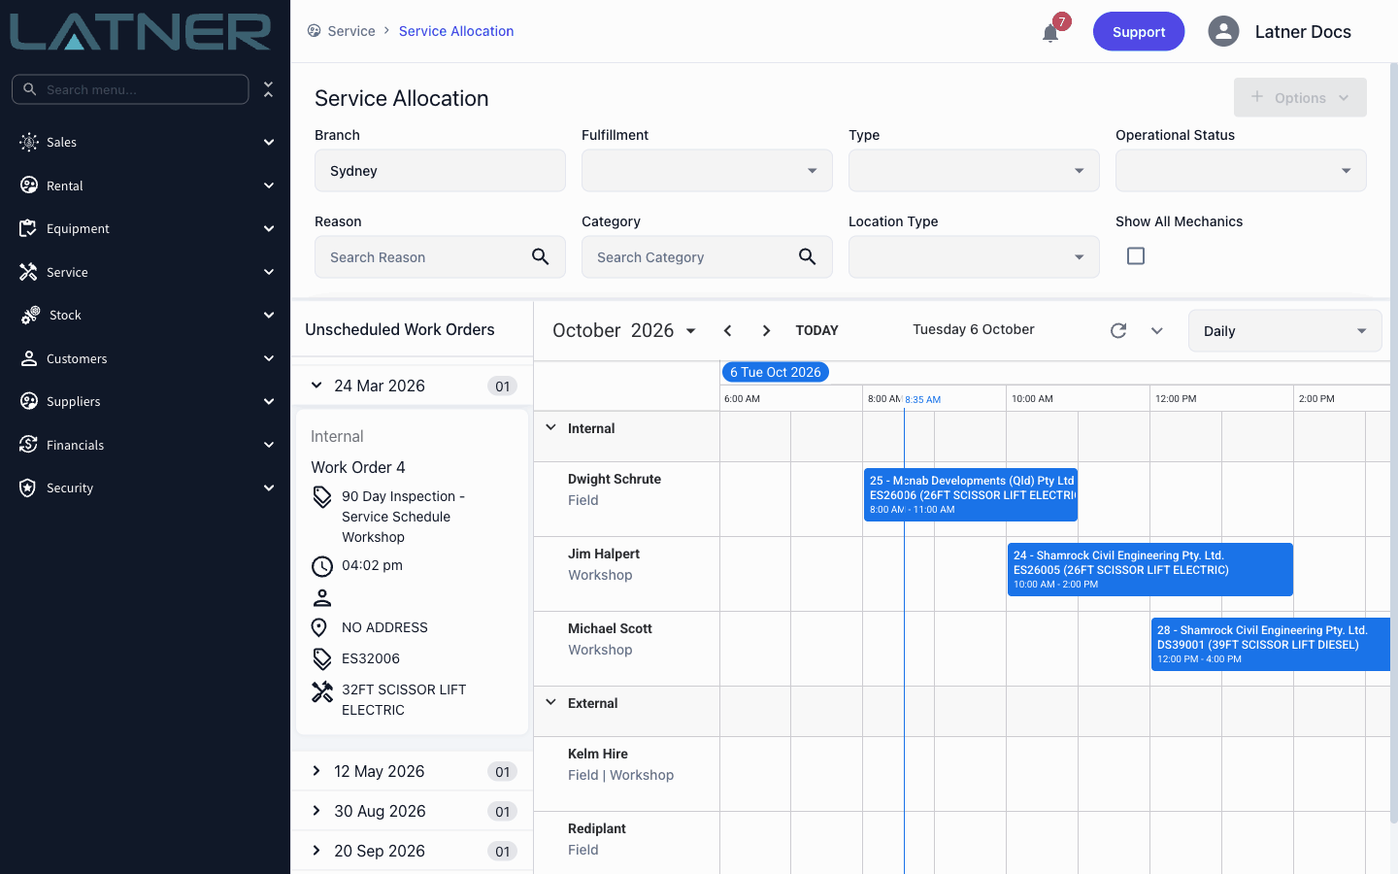
Task: Click the user avatar icon
Action: click(x=1223, y=31)
